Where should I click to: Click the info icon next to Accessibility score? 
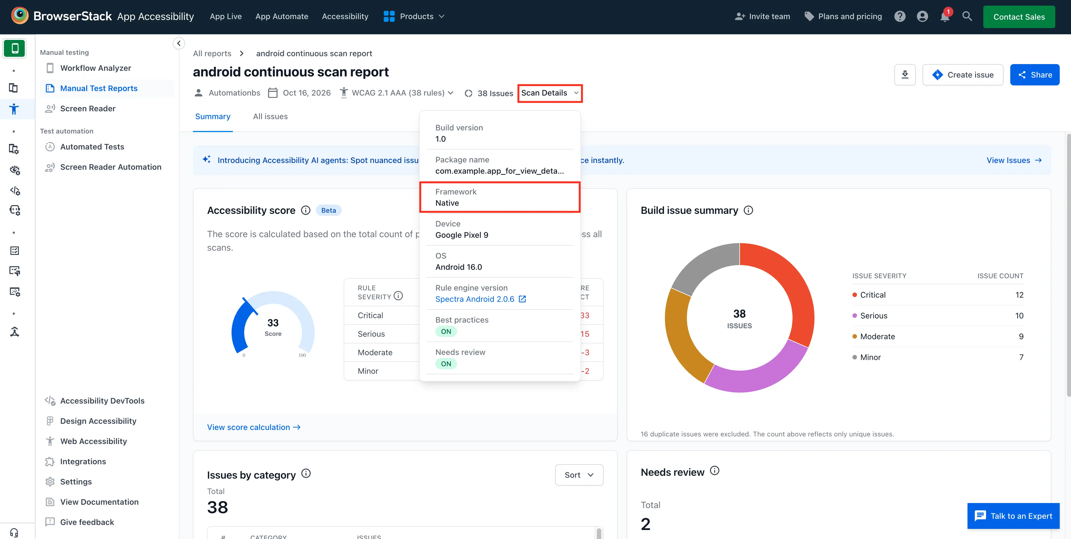pyautogui.click(x=306, y=210)
